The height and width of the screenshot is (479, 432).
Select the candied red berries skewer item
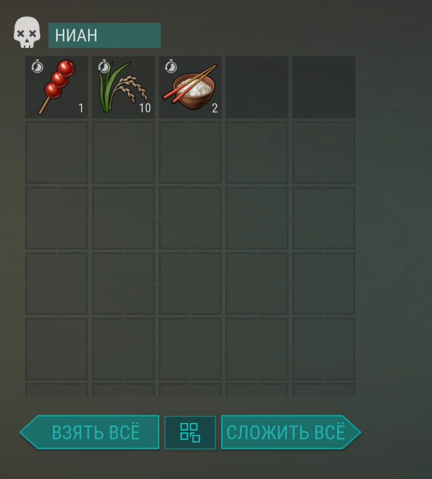(57, 87)
